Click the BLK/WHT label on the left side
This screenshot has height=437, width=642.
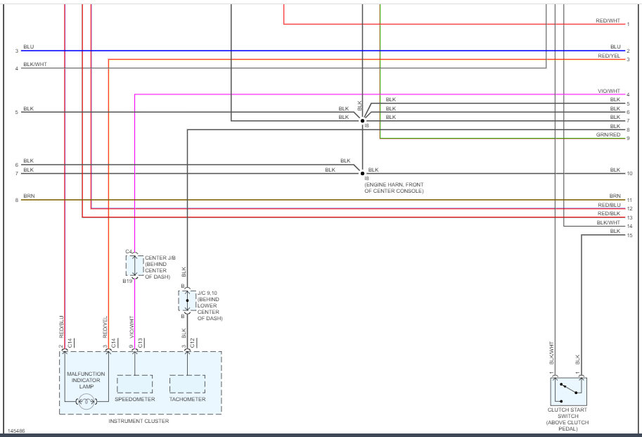[34, 65]
